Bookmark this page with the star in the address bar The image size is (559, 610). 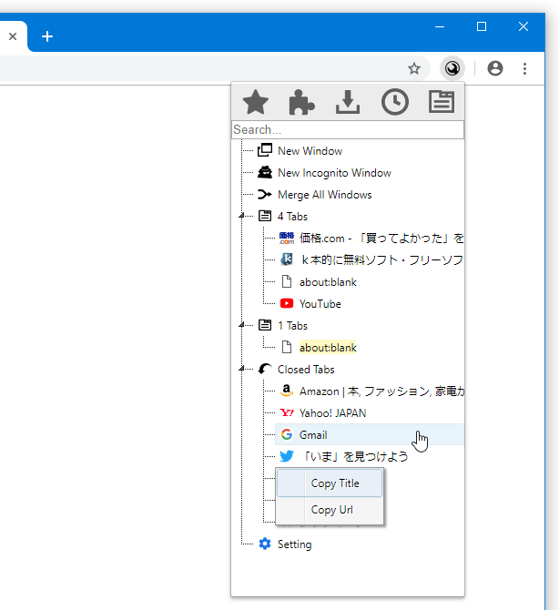click(x=414, y=69)
